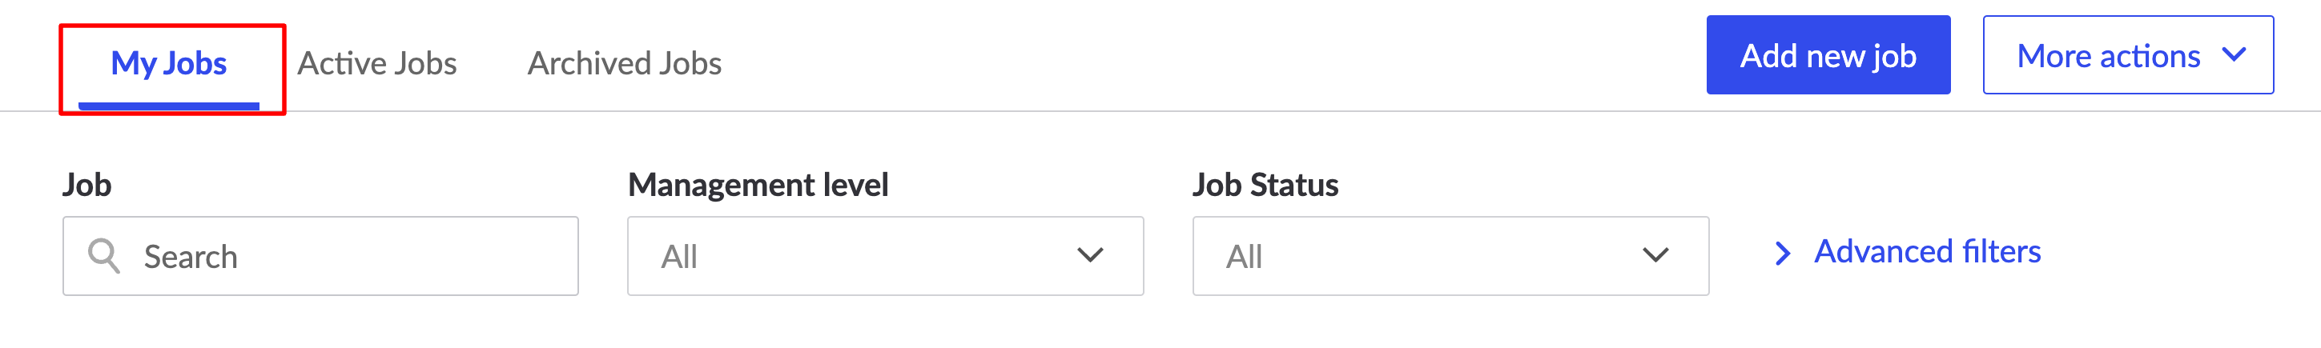The image size is (2321, 348).
Task: Click the Management level field label
Action: (758, 184)
